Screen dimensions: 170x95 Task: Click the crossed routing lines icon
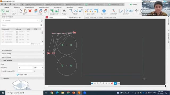(76, 11)
